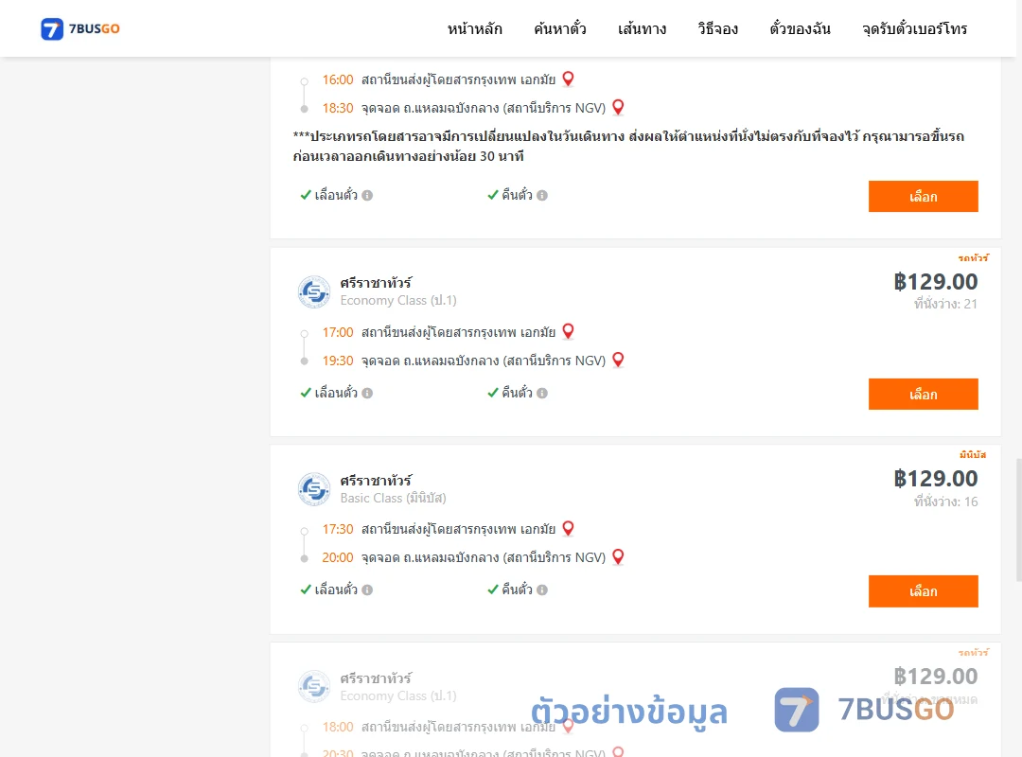Click the 17:00 departure time
This screenshot has width=1022, height=757.
click(338, 332)
